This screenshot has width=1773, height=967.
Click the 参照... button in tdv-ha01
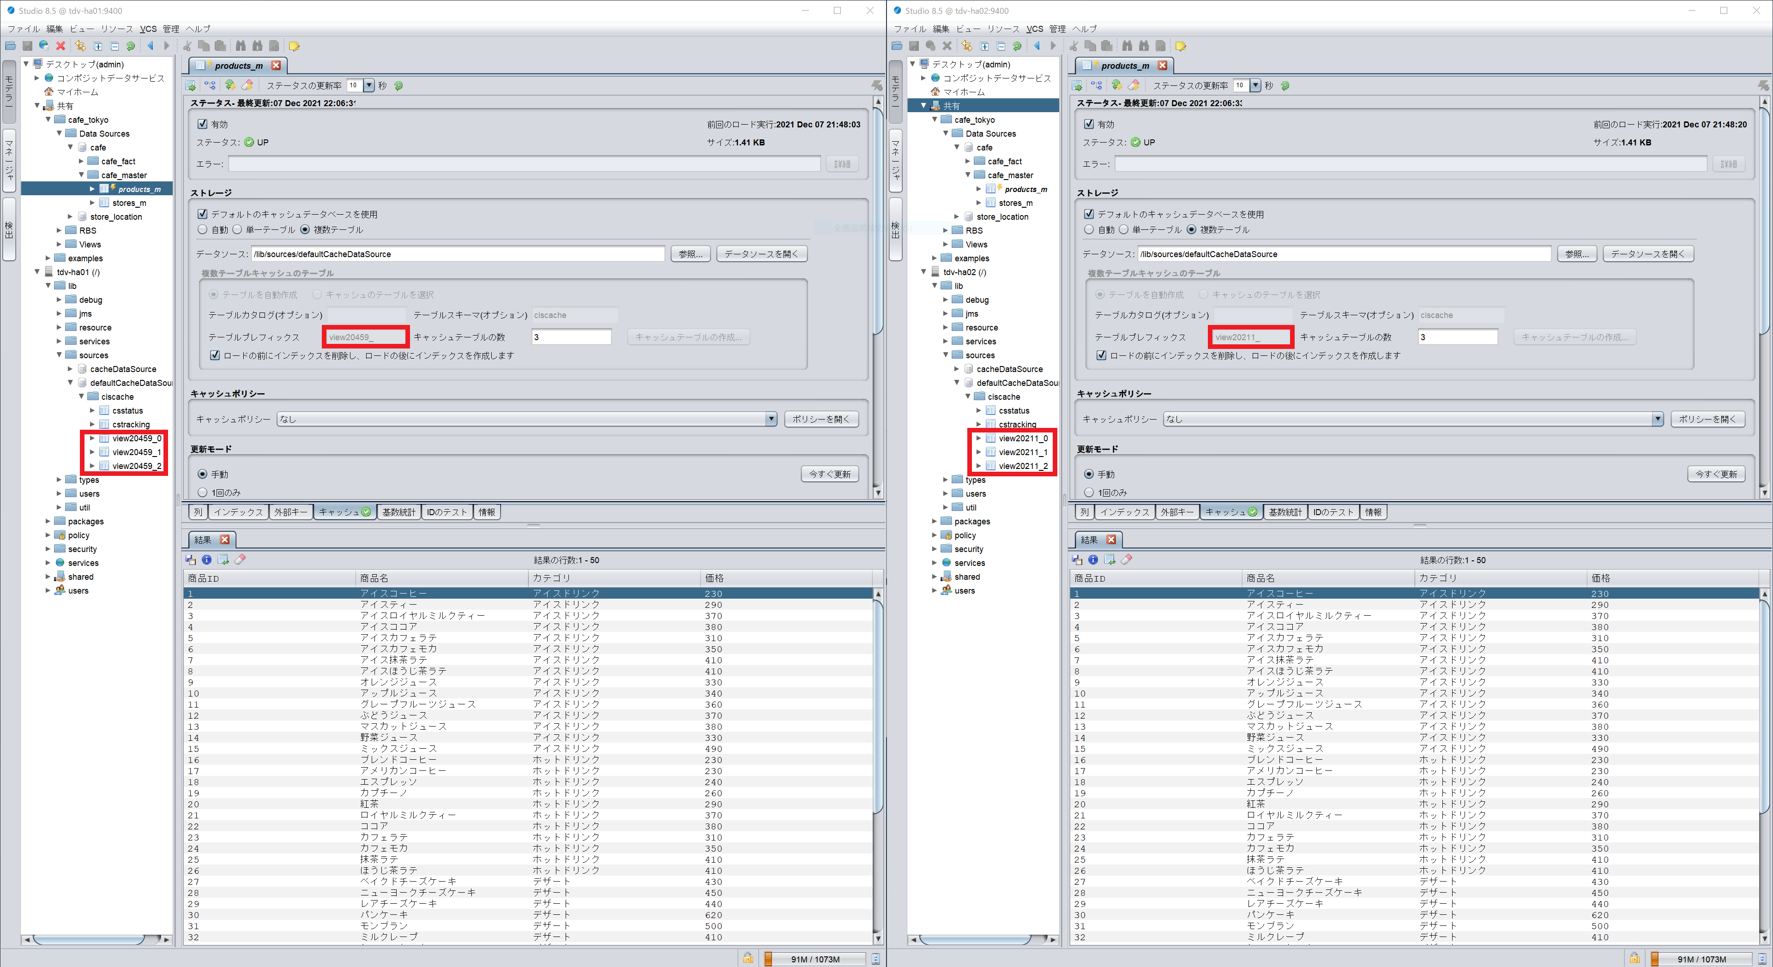click(x=690, y=254)
